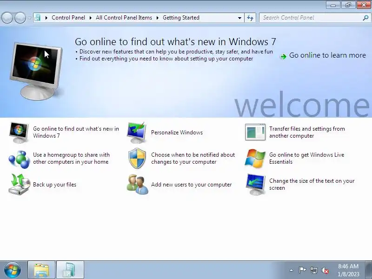The width and height of the screenshot is (372, 279).
Task: Click the Back up your files drive icon
Action: (20, 184)
